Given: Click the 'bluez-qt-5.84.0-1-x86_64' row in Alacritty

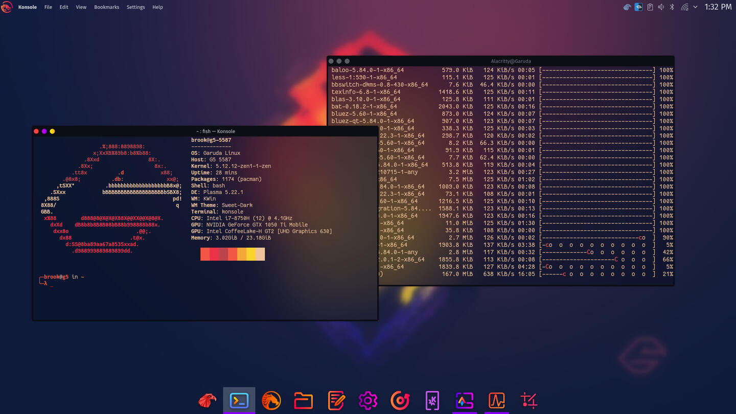Looking at the screenshot, I should 502,121.
